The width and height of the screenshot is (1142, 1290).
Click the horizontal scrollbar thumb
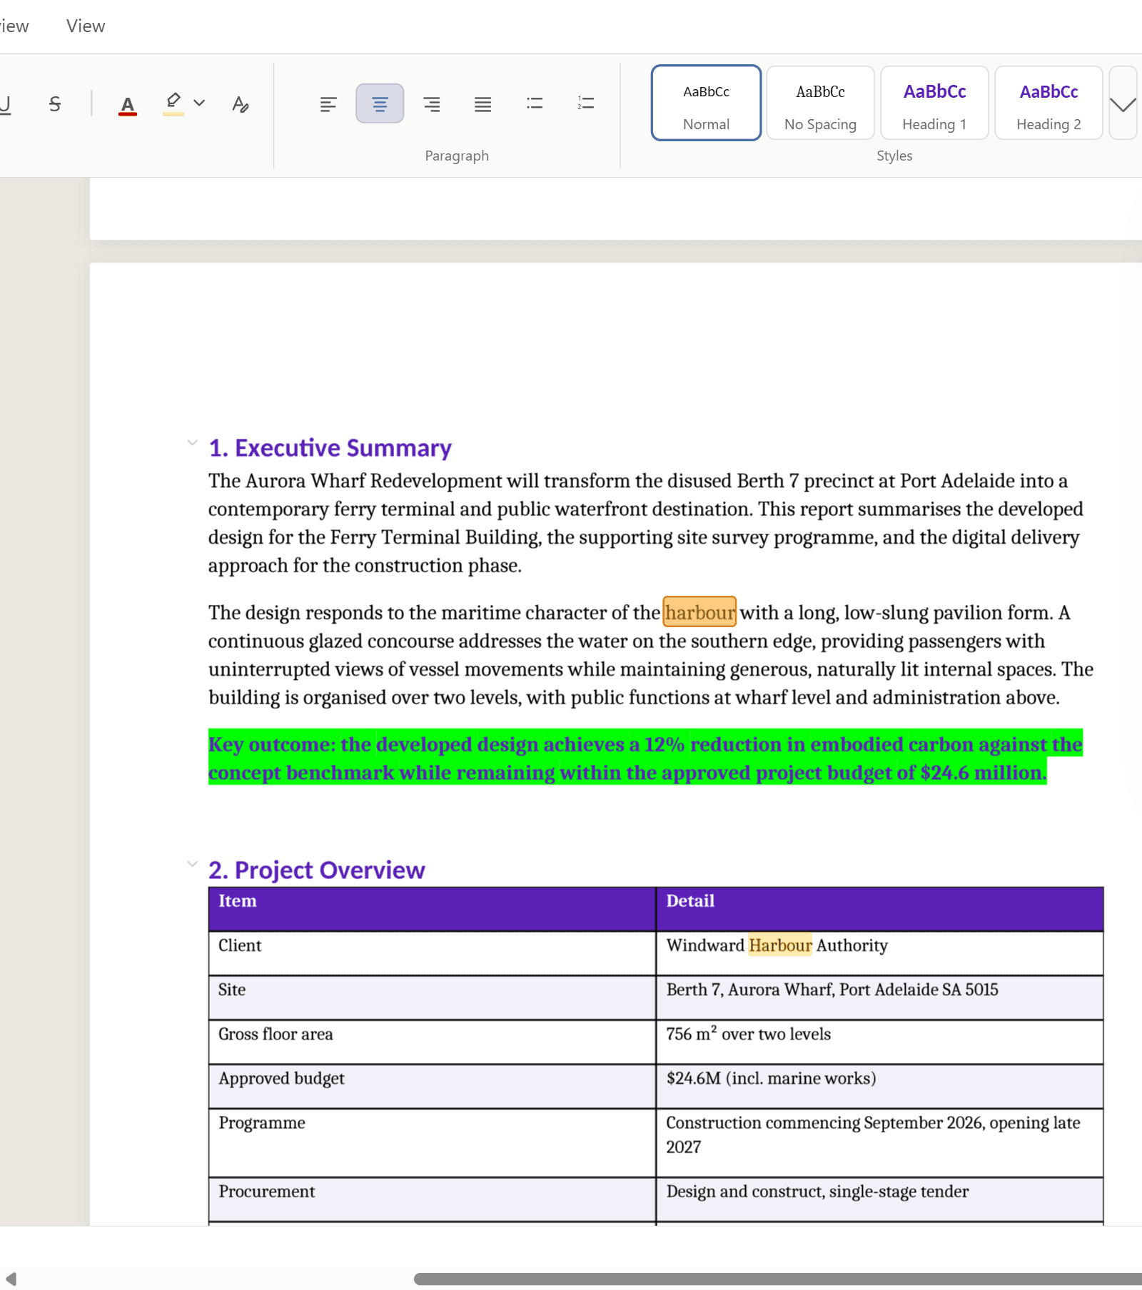[x=778, y=1279]
